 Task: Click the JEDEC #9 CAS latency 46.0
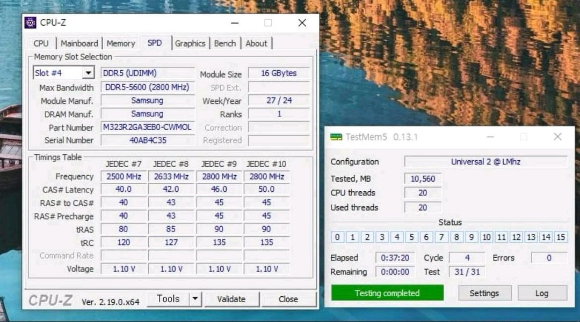219,189
